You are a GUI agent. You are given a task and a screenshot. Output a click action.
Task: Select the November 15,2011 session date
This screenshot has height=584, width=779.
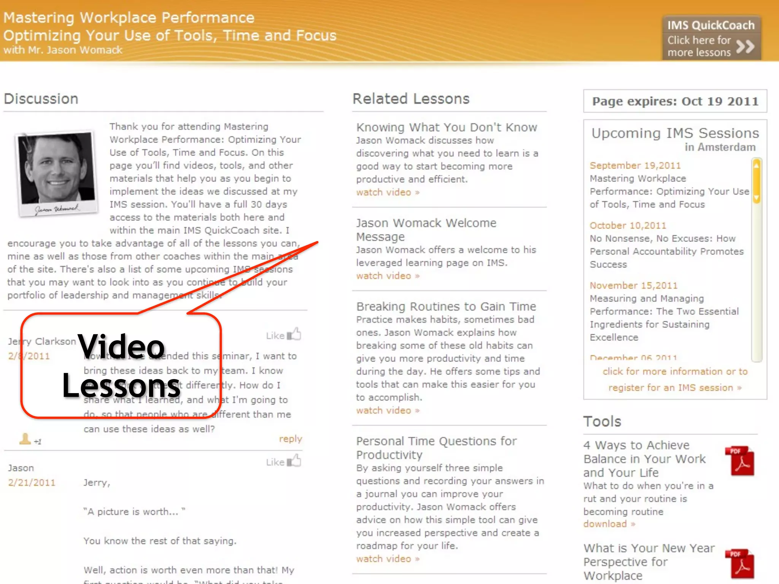click(634, 286)
